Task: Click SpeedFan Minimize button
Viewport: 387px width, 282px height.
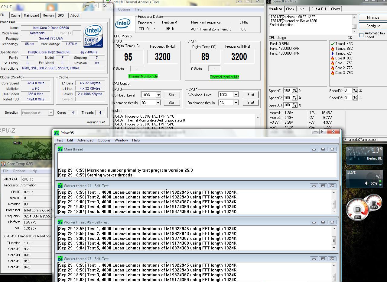Action: (373, 17)
